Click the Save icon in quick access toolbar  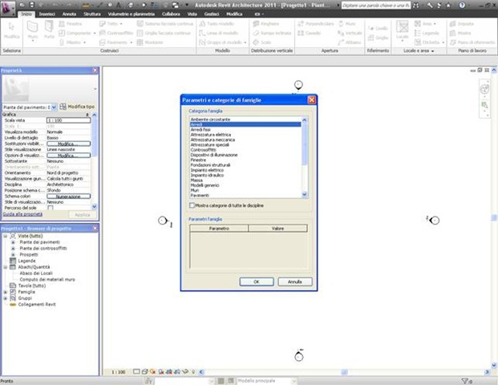(x=32, y=5)
